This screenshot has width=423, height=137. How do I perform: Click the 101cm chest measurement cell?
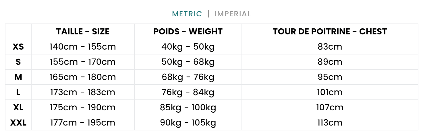point(330,92)
